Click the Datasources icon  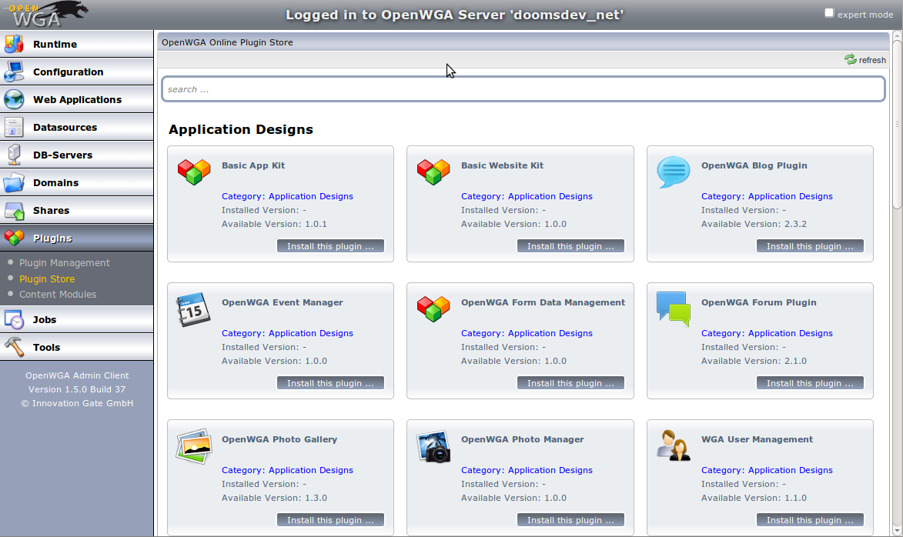(x=14, y=127)
